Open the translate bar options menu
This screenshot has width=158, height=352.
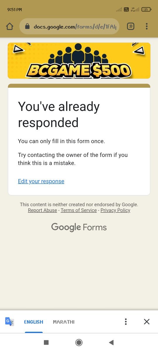(126, 322)
